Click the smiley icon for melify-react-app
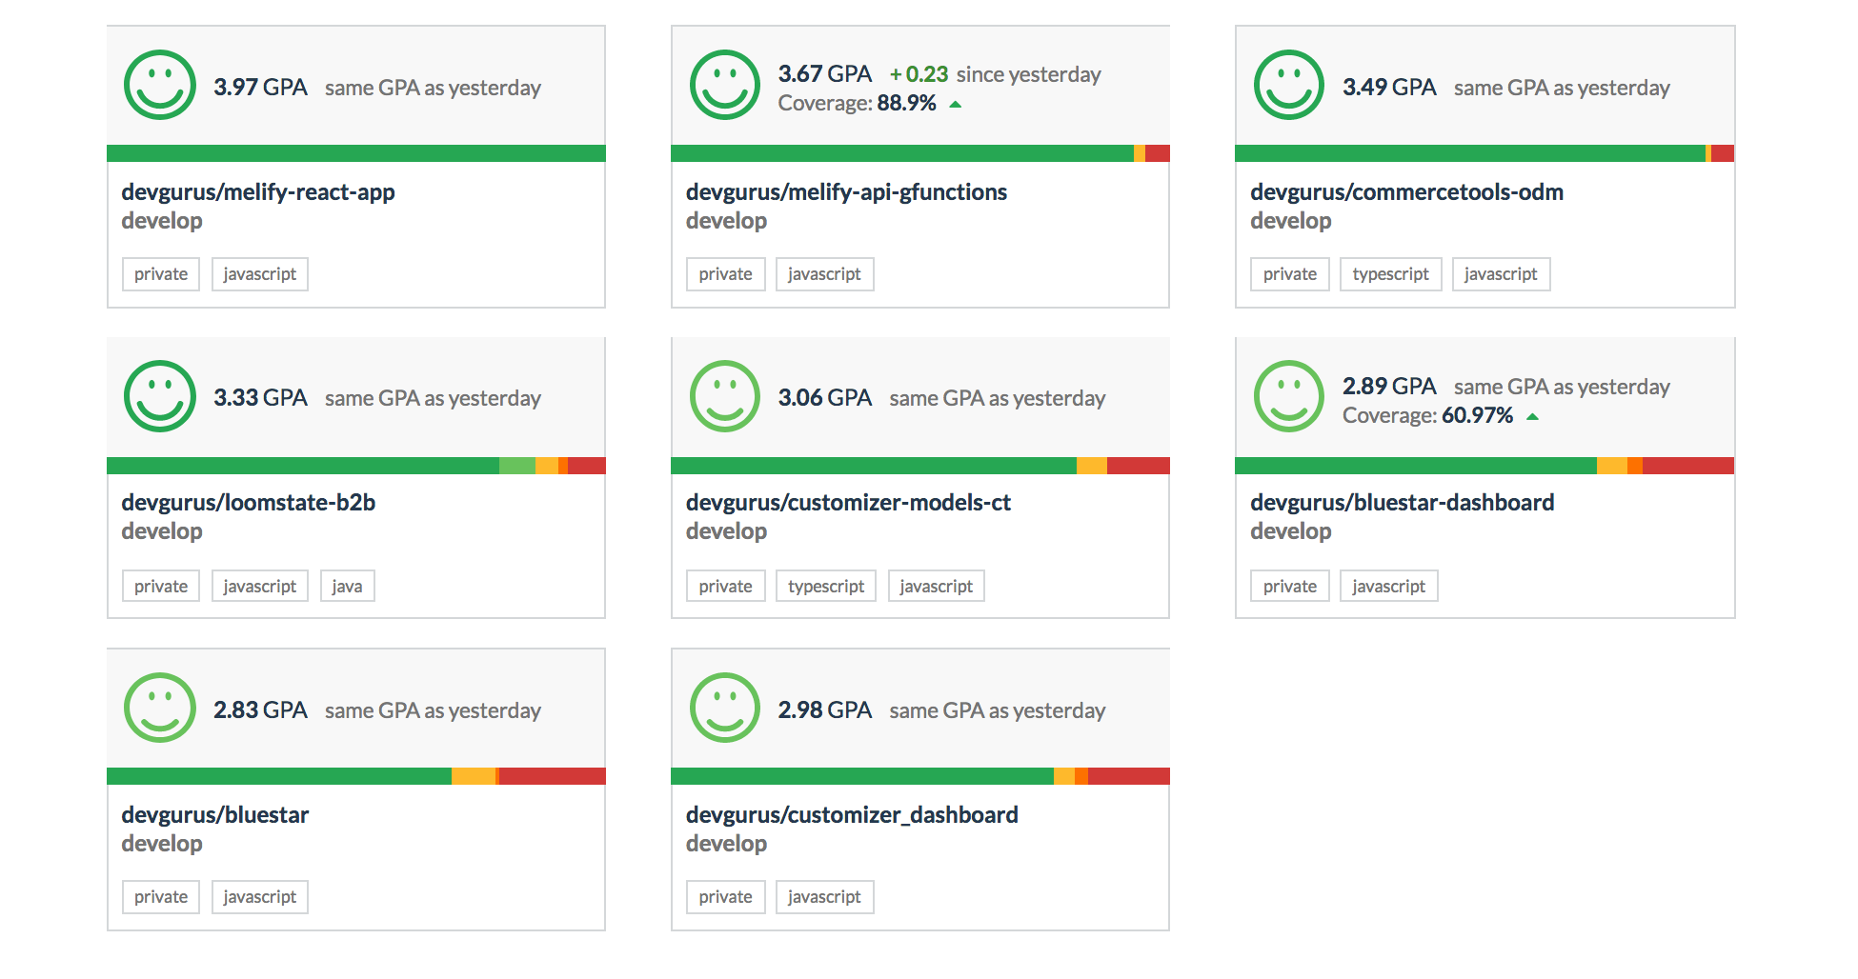1858x979 pixels. (x=160, y=85)
